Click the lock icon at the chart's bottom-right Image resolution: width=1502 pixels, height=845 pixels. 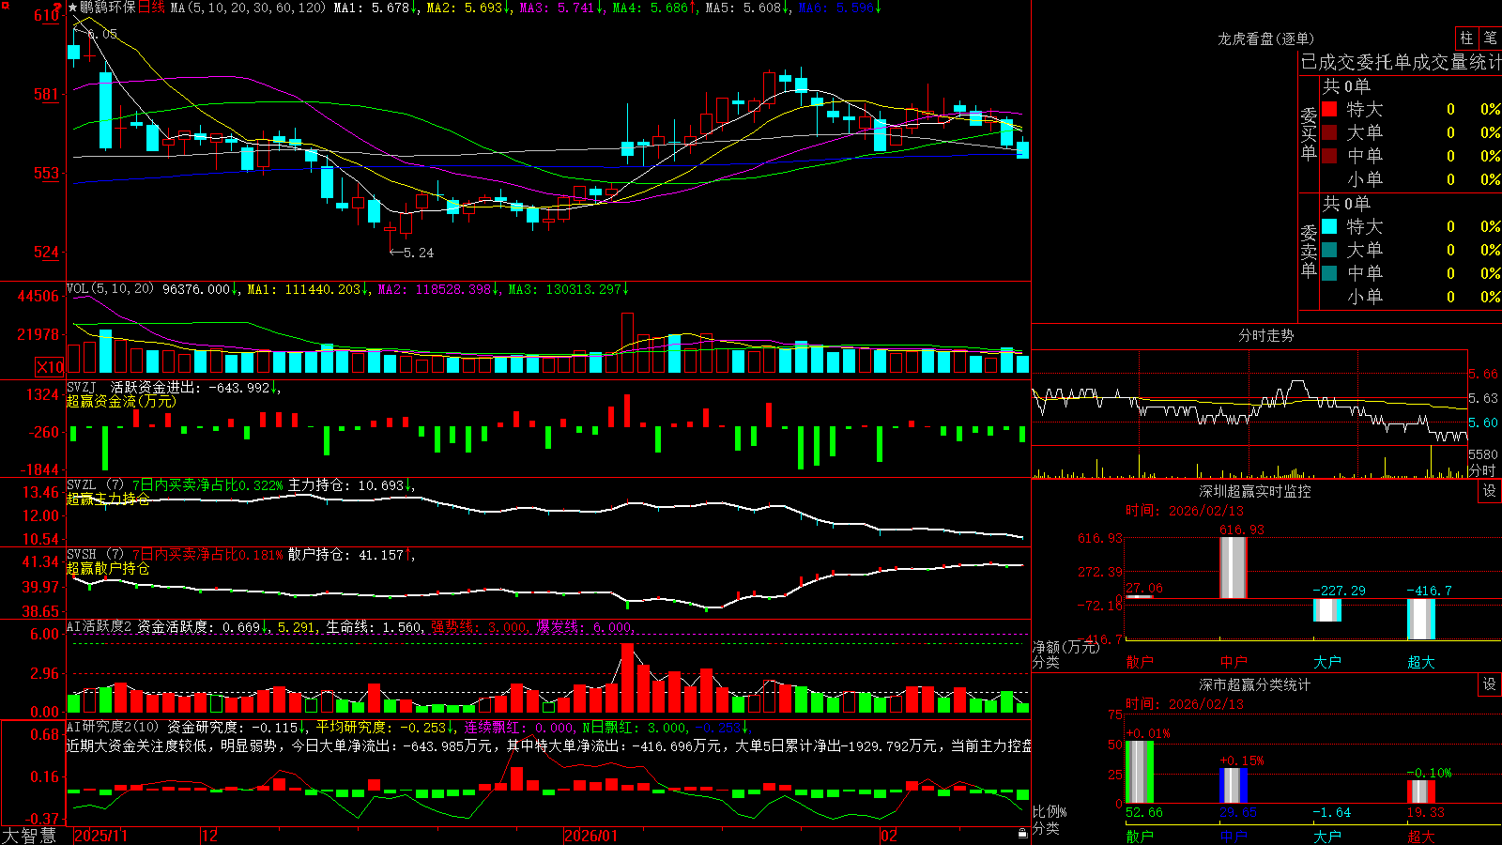coord(1022,834)
